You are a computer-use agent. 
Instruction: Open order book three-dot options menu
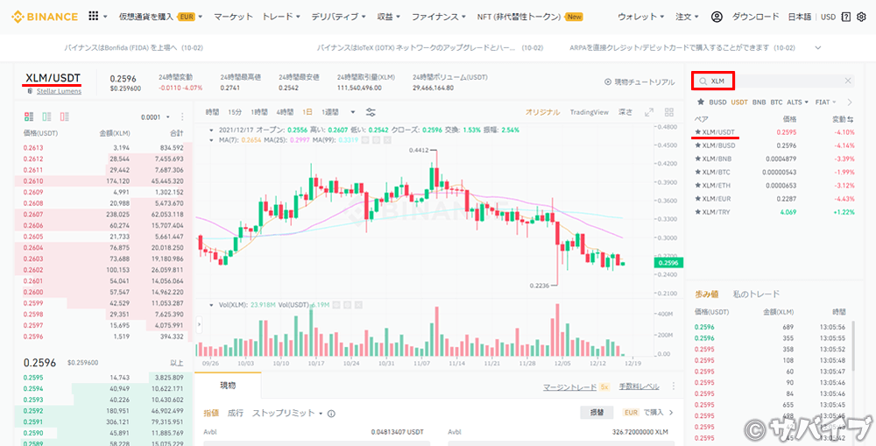click(x=182, y=117)
